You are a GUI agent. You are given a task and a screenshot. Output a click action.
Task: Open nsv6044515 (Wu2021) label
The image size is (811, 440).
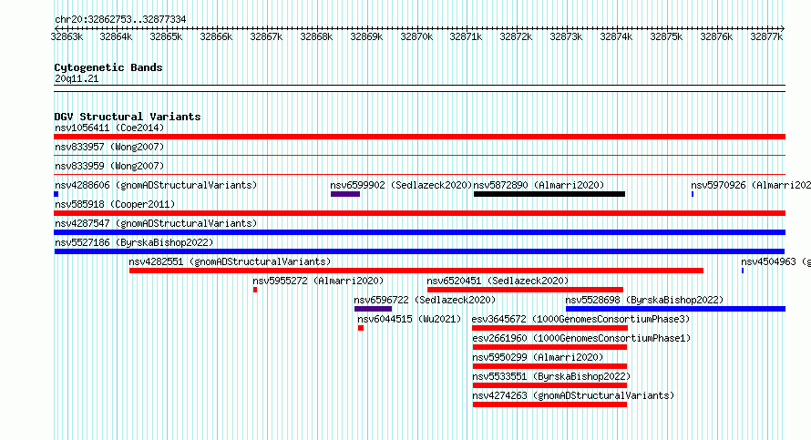coord(409,319)
